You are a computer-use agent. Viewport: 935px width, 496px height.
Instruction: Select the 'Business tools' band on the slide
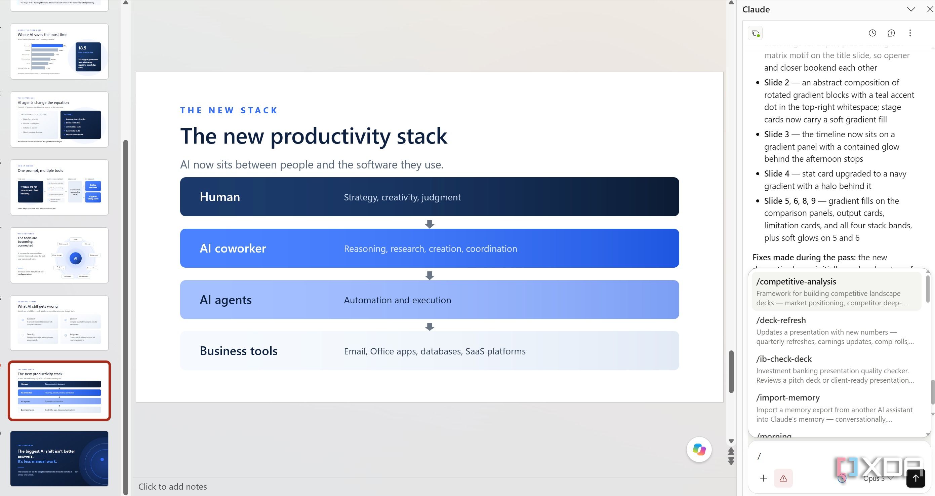point(430,351)
